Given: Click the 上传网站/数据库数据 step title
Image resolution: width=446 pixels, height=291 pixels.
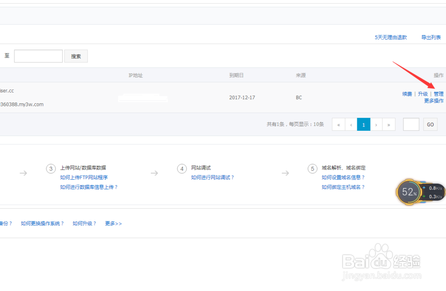Looking at the screenshot, I should (83, 168).
